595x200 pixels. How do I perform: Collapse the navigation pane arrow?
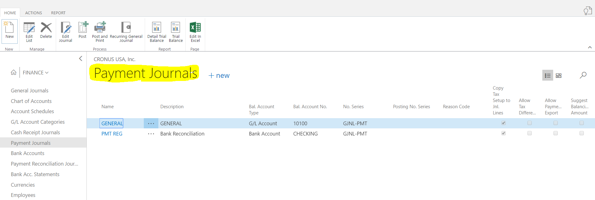(x=81, y=58)
